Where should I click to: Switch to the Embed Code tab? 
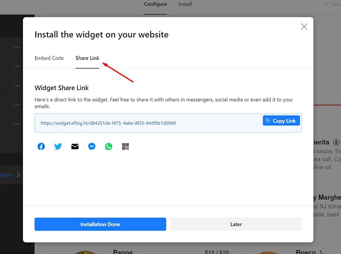49,58
